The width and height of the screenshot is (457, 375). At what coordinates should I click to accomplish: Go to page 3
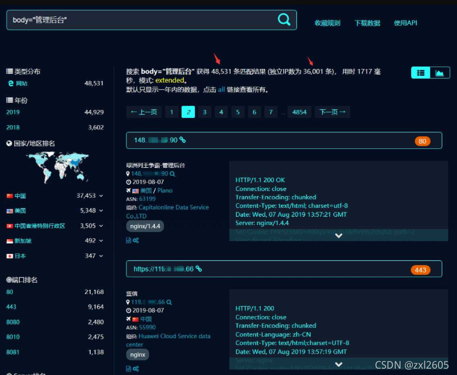pos(205,112)
